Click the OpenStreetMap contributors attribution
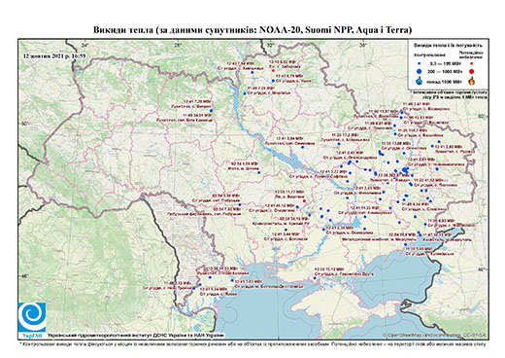The width and height of the screenshot is (505, 358). 435,335
